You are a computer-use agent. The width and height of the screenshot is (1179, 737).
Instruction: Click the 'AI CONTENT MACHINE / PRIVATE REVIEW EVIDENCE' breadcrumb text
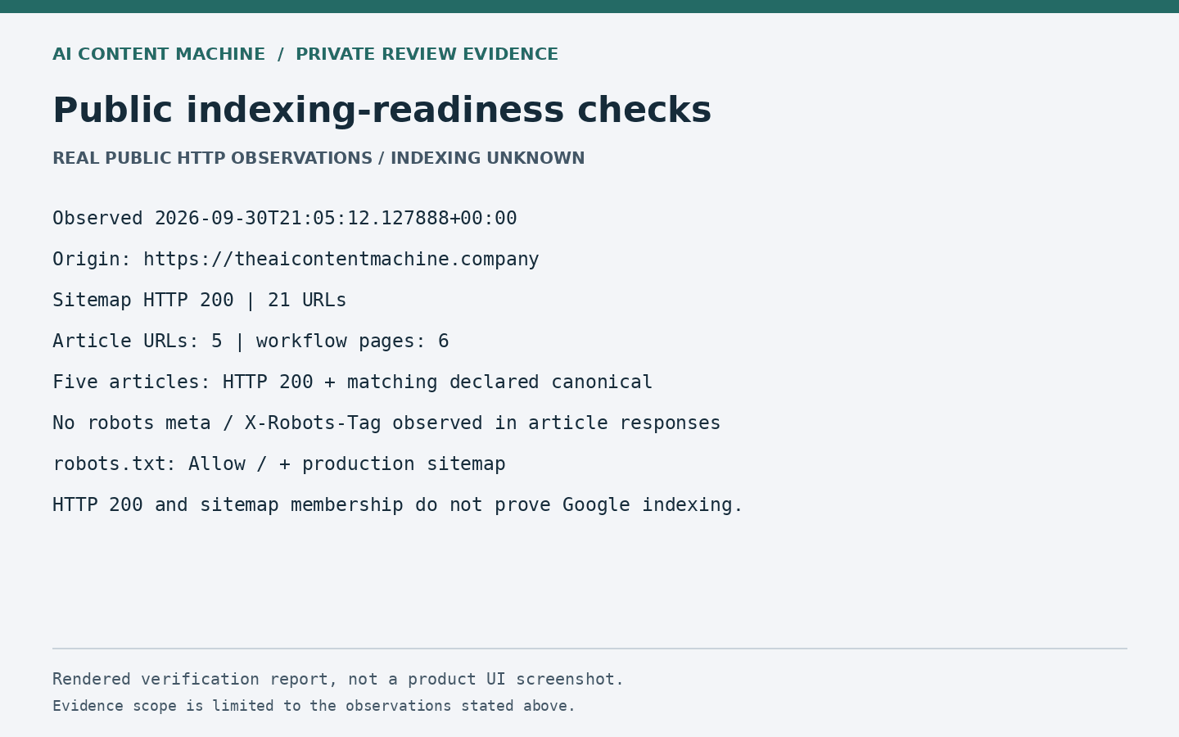click(305, 55)
